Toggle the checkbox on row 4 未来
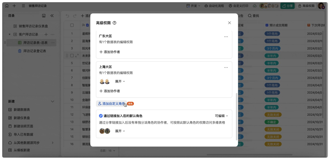 tap(72, 56)
